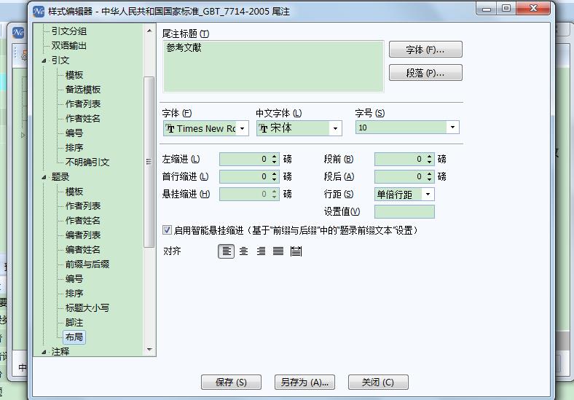The image size is (574, 400).
Task: Select 编号 under 题录
Action: [74, 279]
